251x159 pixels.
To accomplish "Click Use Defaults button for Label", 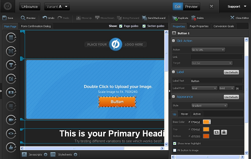I will [x=231, y=72].
